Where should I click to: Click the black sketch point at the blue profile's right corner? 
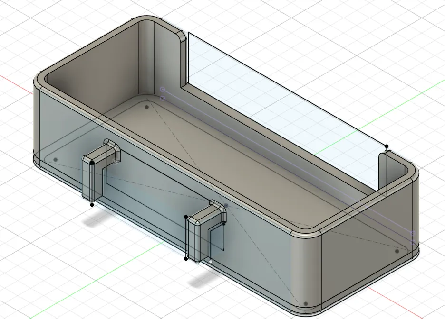coord(387,146)
